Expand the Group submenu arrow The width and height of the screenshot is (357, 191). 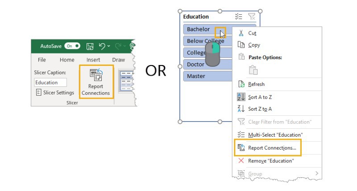(317, 173)
